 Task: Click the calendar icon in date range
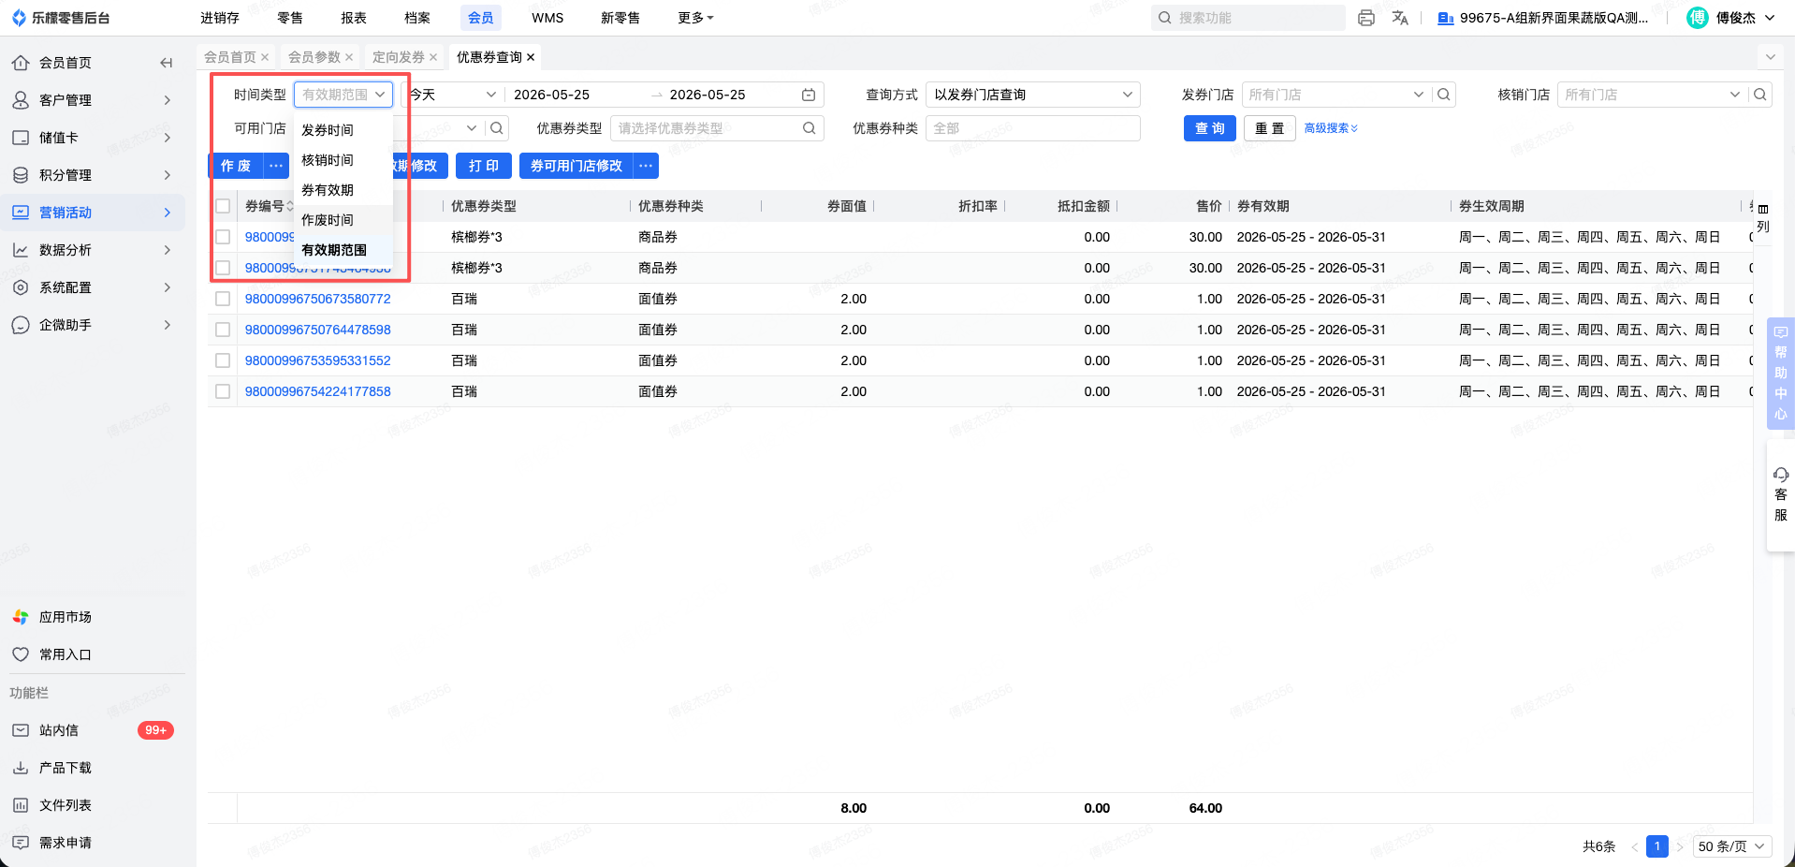tap(809, 95)
